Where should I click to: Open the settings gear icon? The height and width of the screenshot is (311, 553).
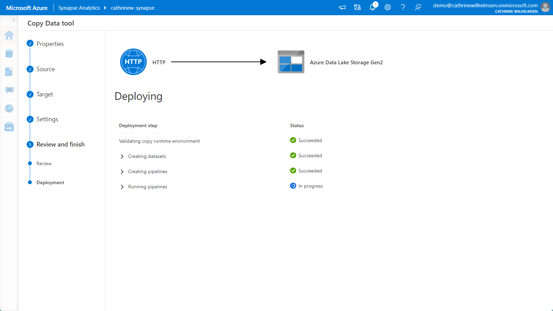click(x=388, y=7)
